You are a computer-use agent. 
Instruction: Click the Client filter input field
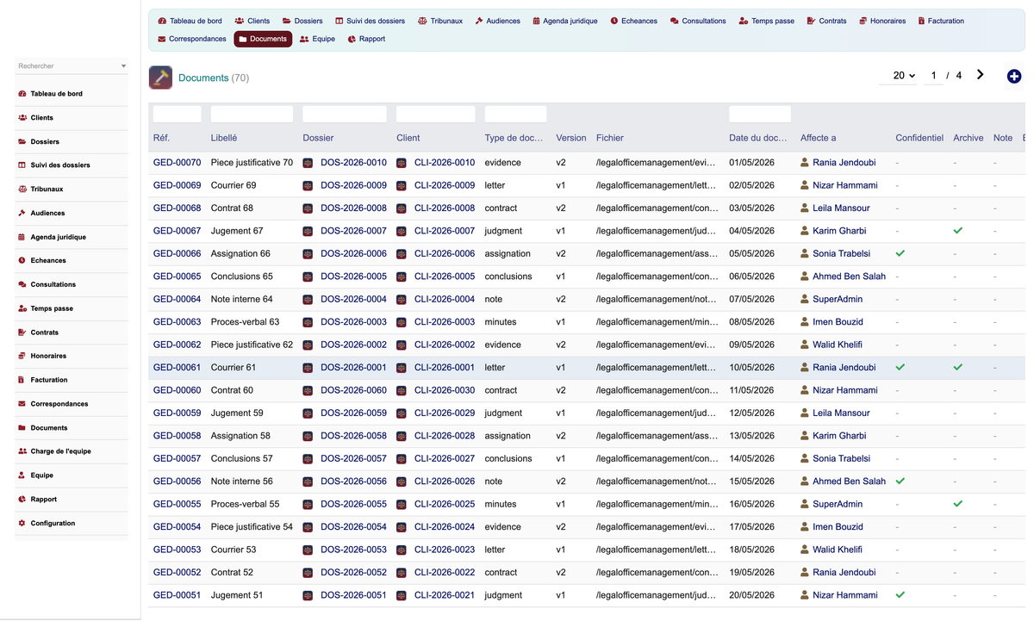tap(436, 114)
